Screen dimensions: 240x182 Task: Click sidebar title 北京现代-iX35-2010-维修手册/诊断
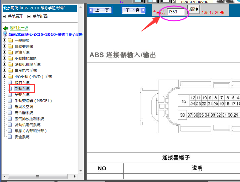[34, 8]
